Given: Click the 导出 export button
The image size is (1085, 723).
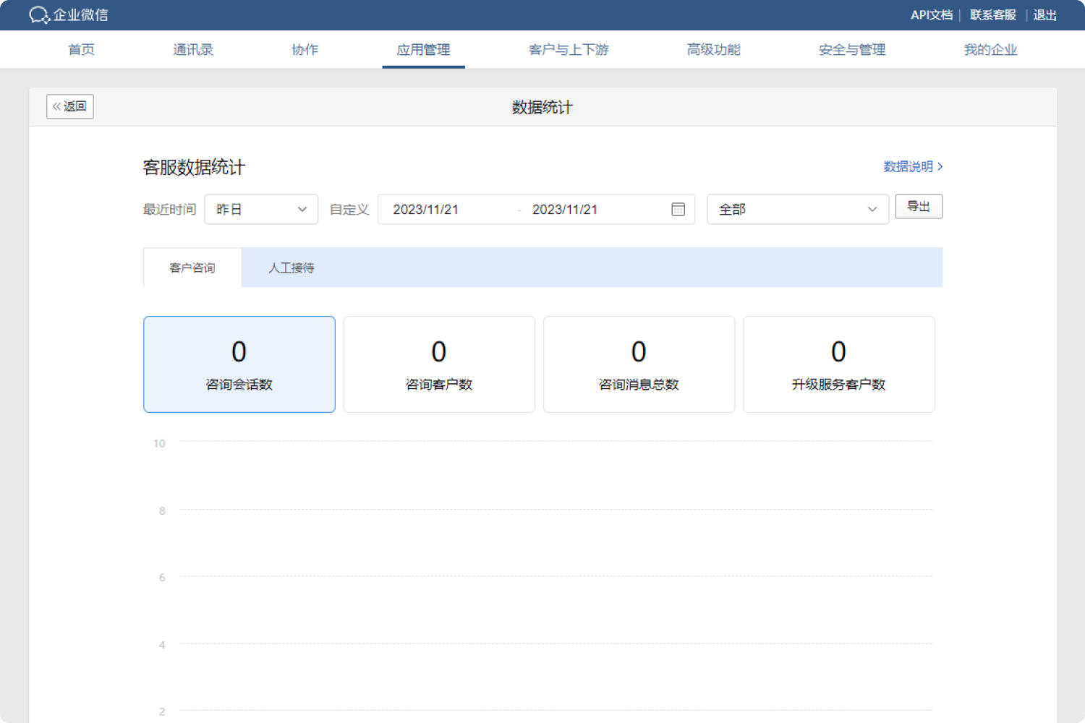Looking at the screenshot, I should (919, 206).
